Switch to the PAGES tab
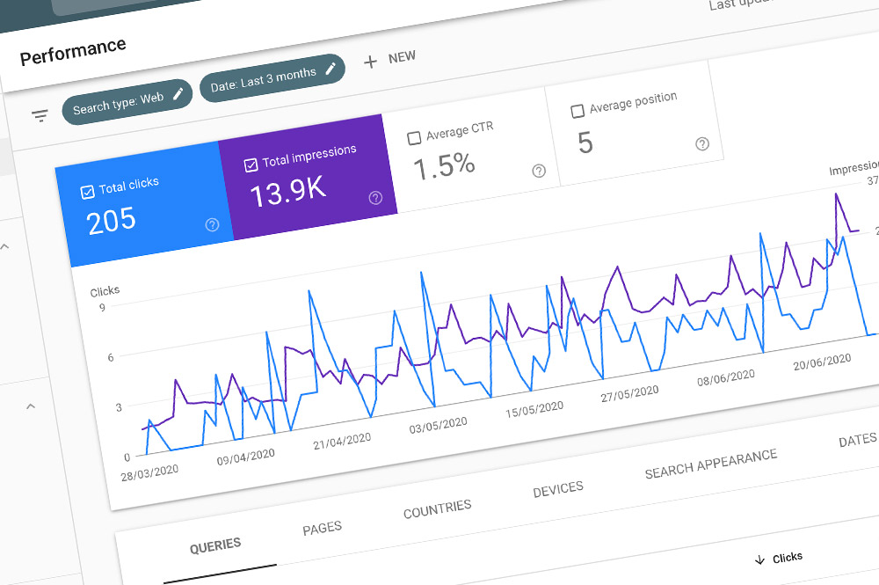The height and width of the screenshot is (585, 879). pyautogui.click(x=323, y=528)
